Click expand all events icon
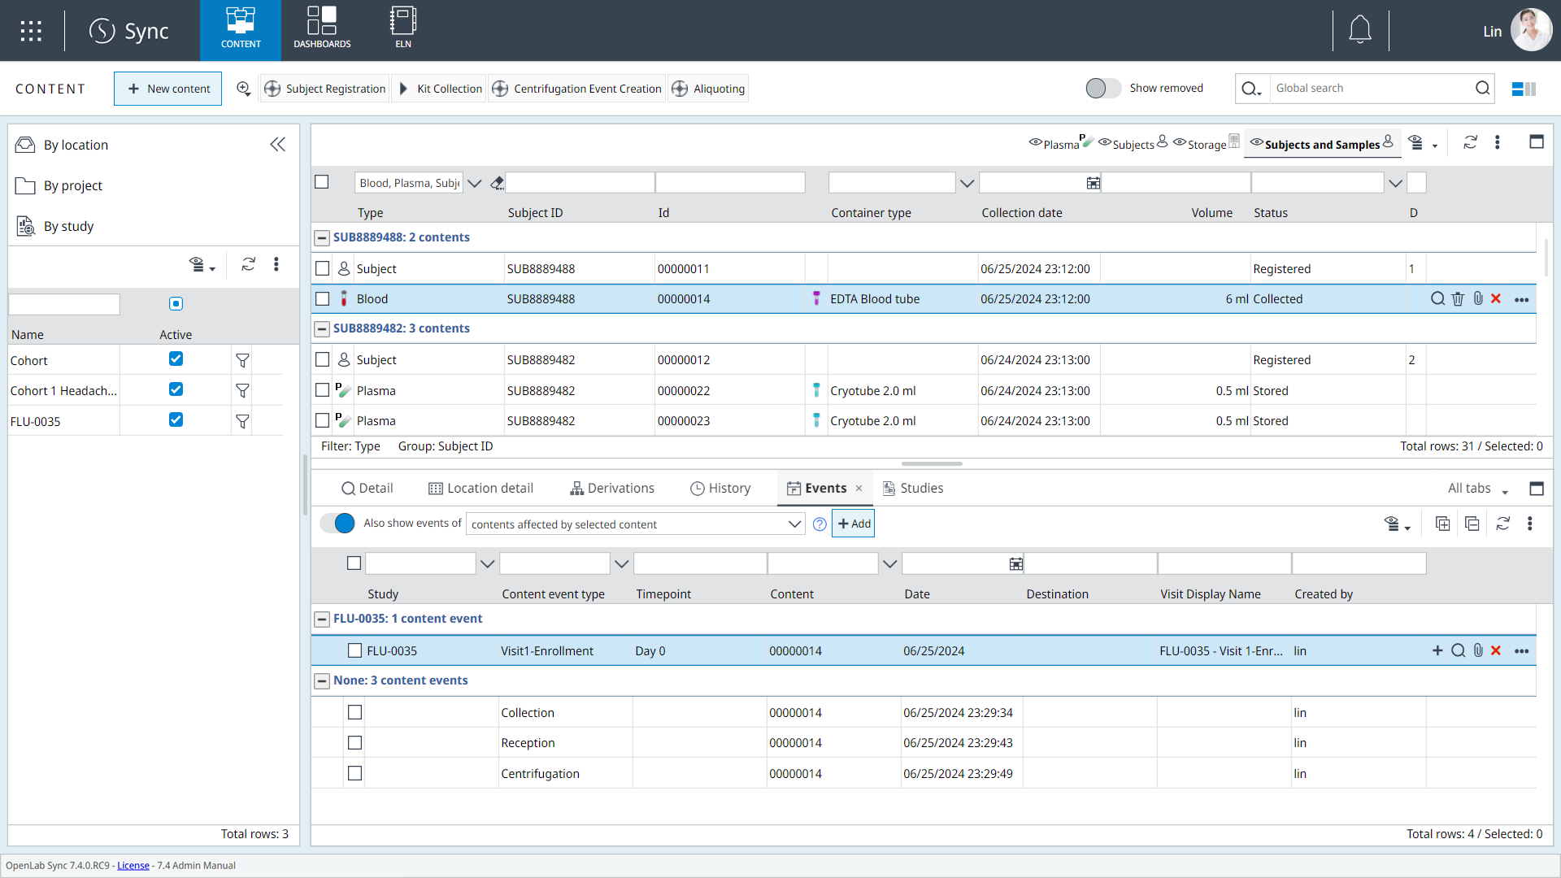Image resolution: width=1561 pixels, height=878 pixels. [x=1442, y=524]
